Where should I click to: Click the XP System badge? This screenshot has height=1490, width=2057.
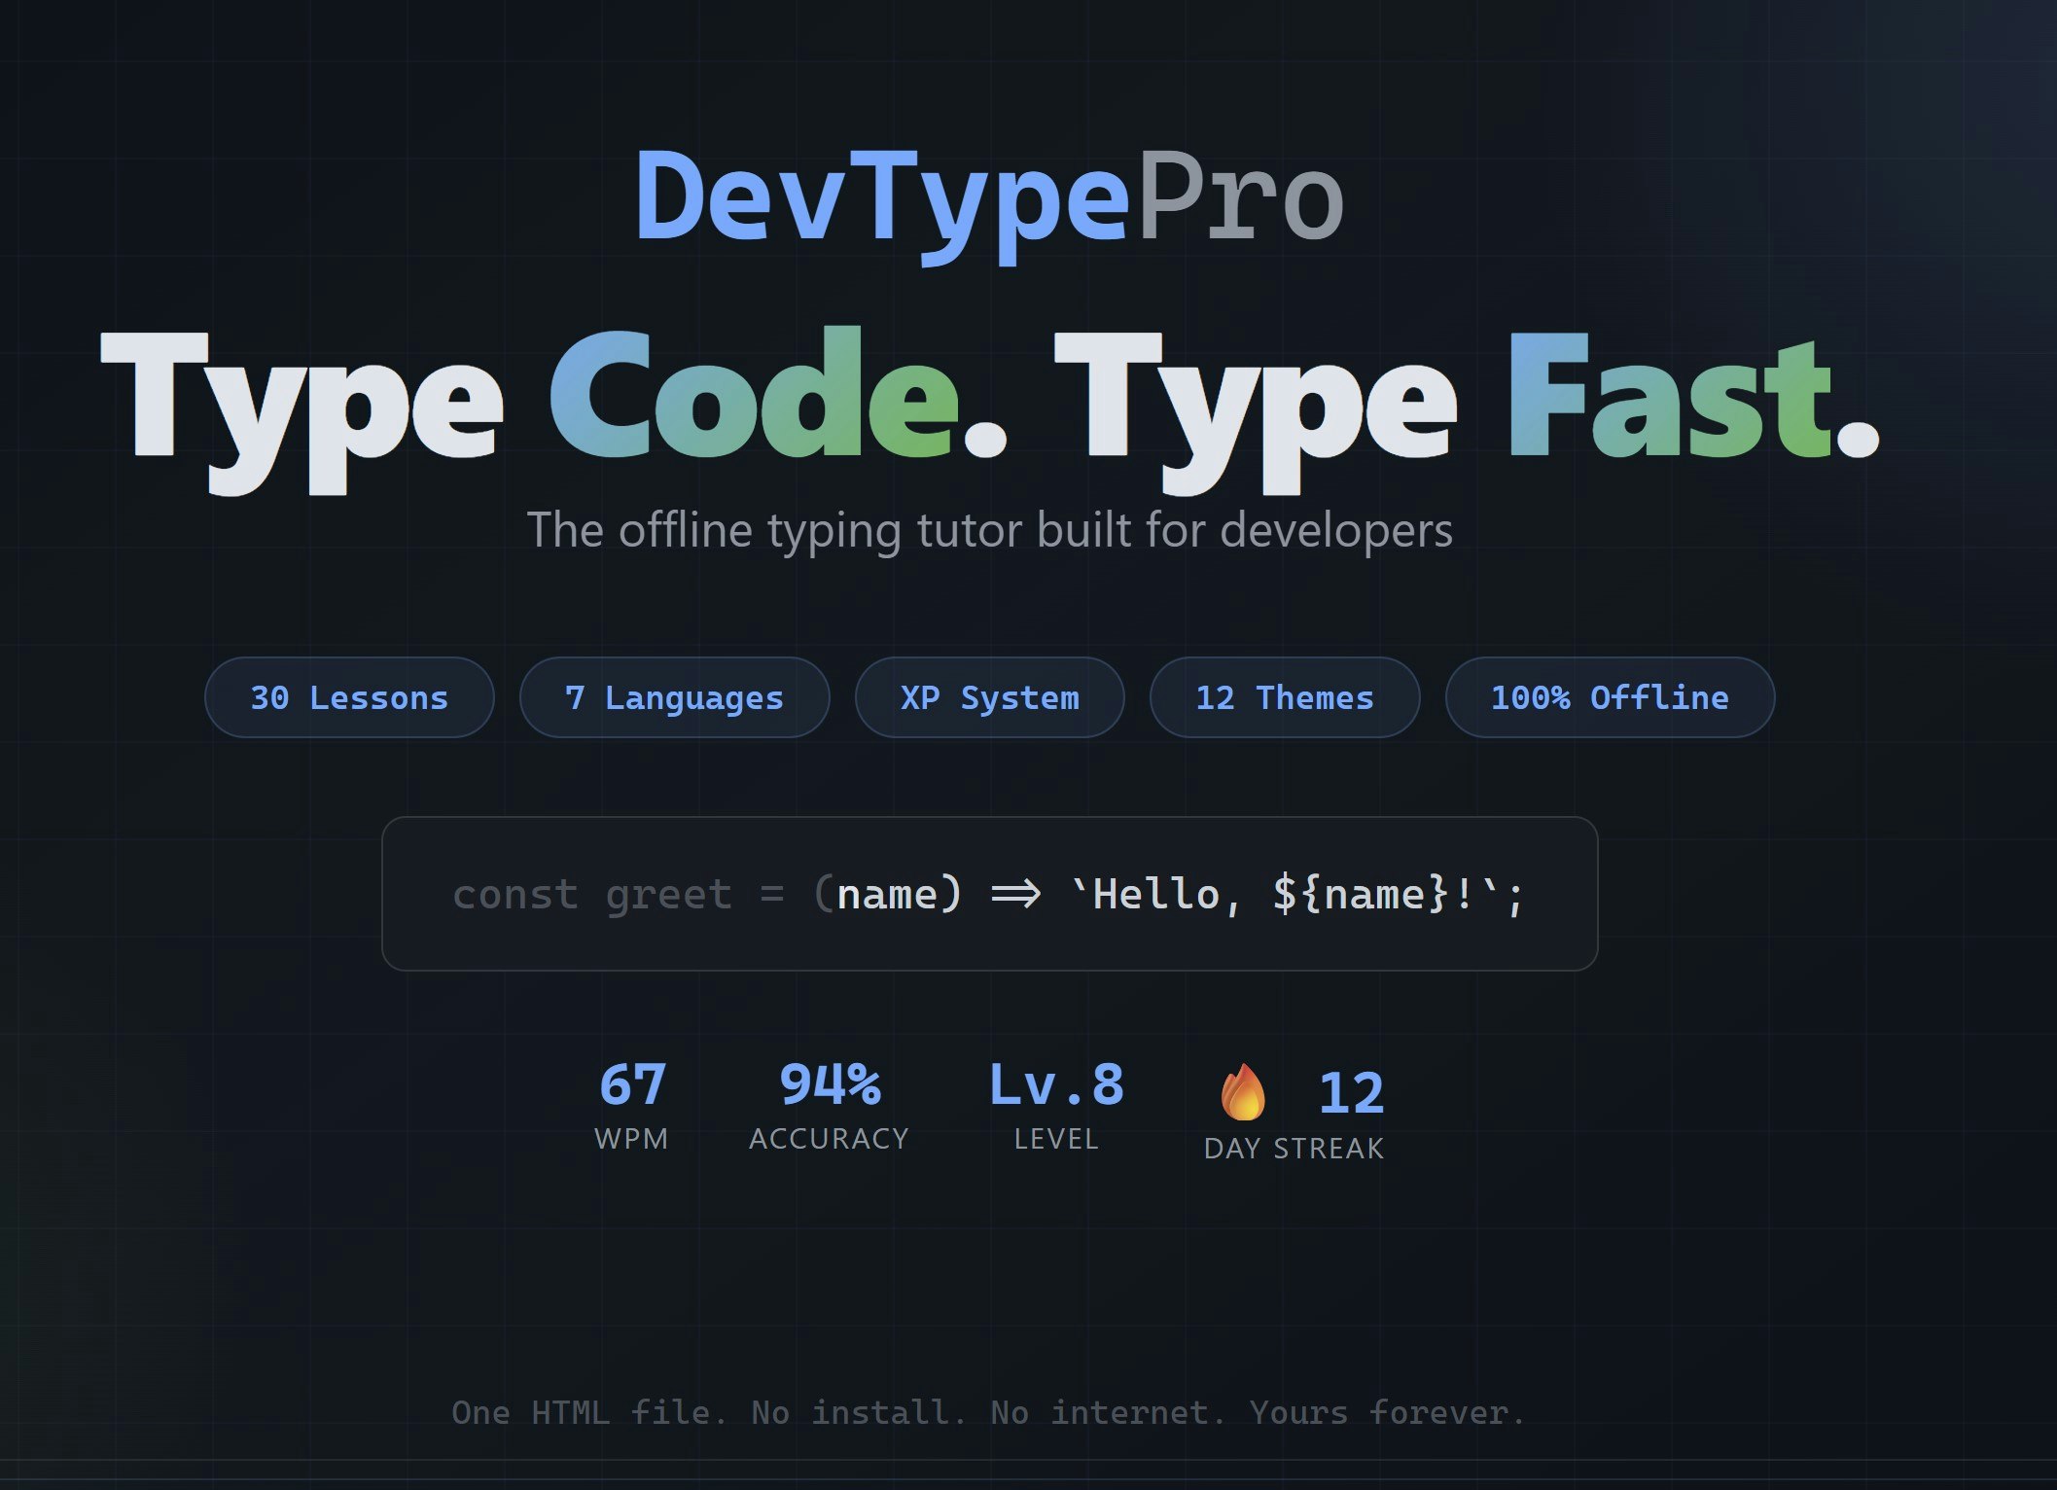pyautogui.click(x=988, y=696)
